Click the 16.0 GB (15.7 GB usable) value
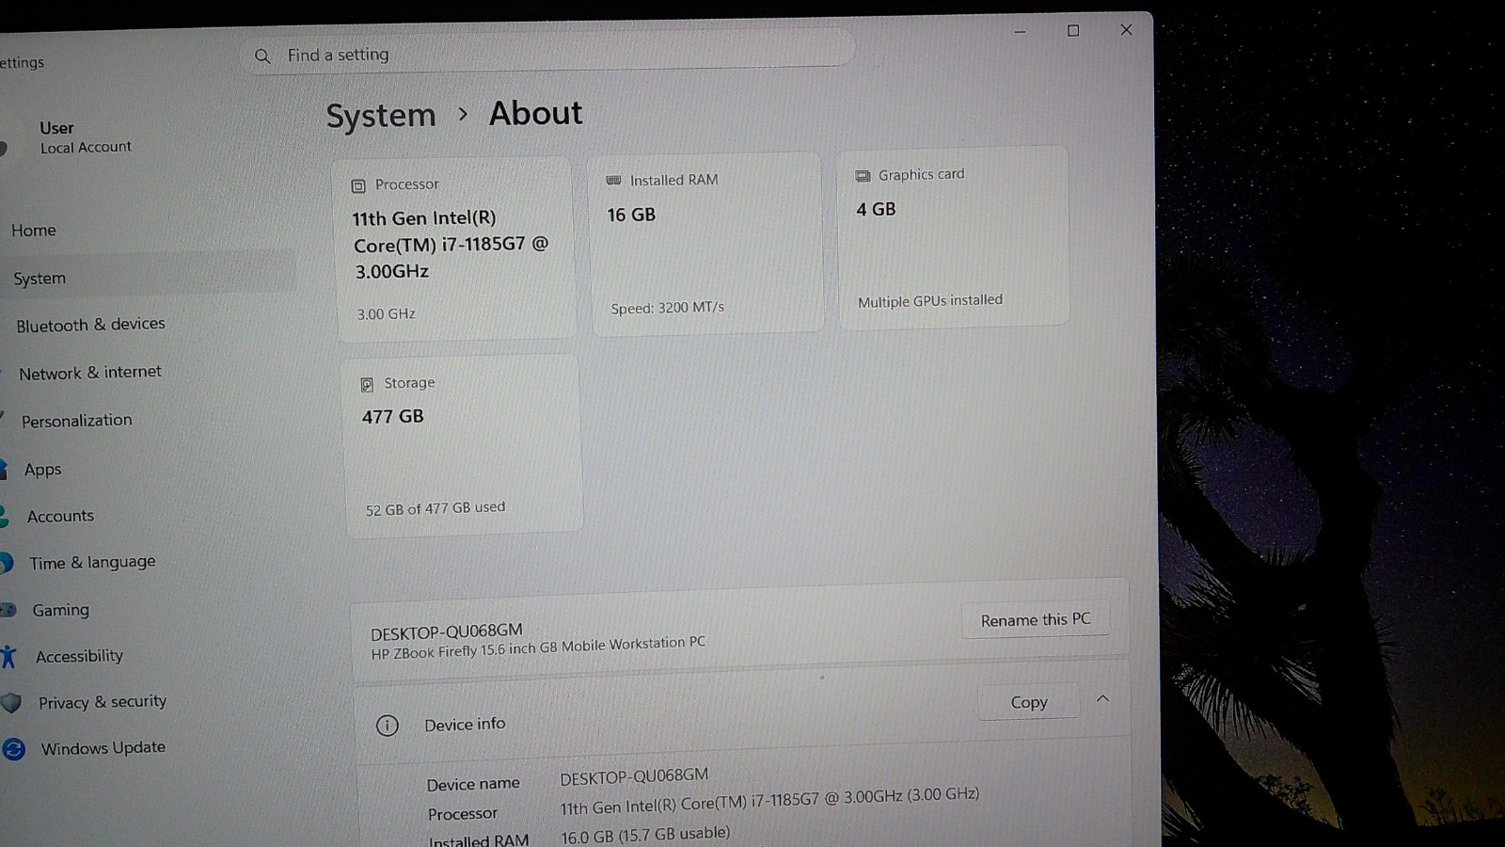 click(645, 835)
